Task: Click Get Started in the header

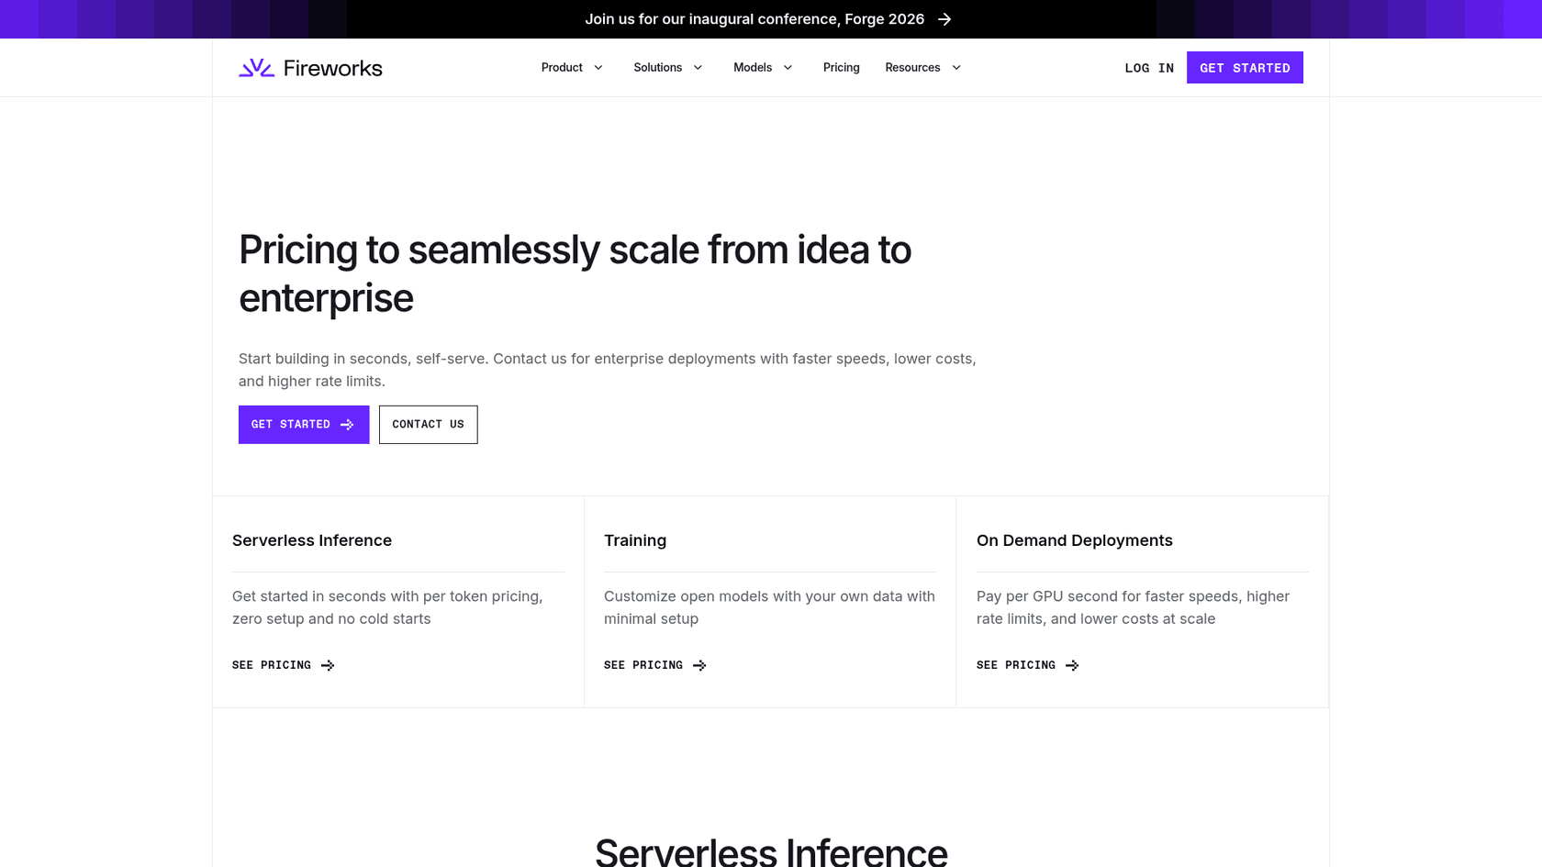Action: pos(1245,68)
